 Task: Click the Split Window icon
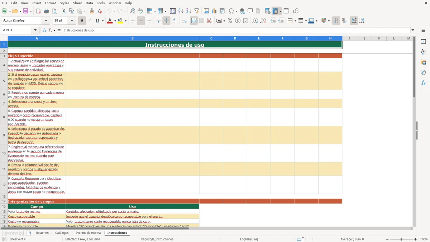tap(286, 11)
